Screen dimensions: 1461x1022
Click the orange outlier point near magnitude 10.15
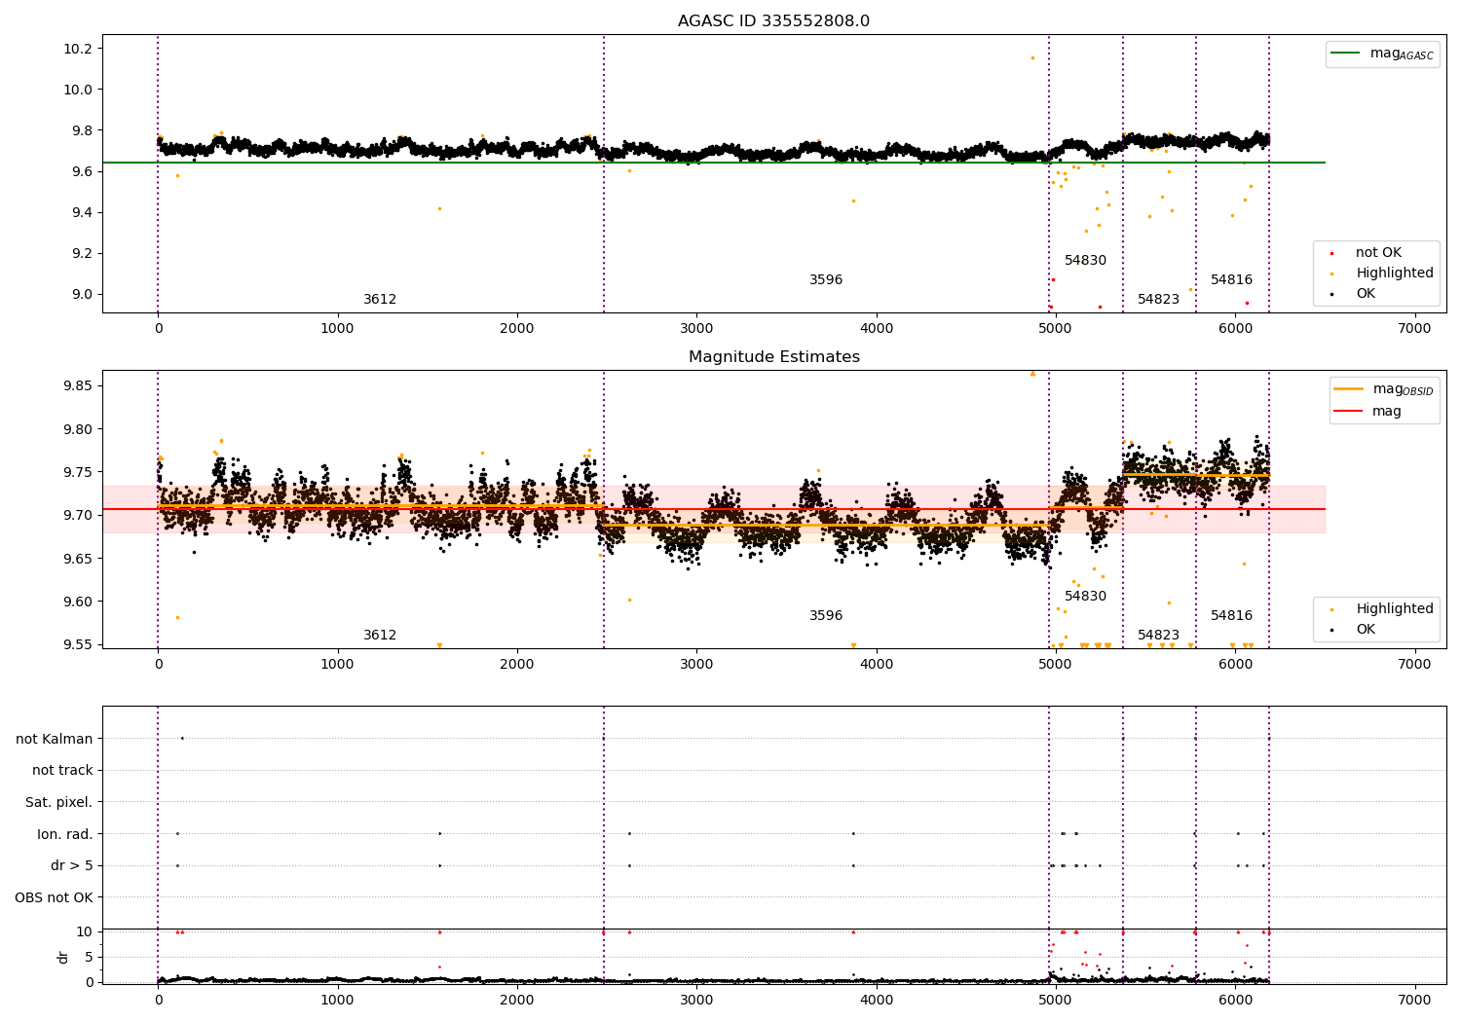coord(1032,57)
